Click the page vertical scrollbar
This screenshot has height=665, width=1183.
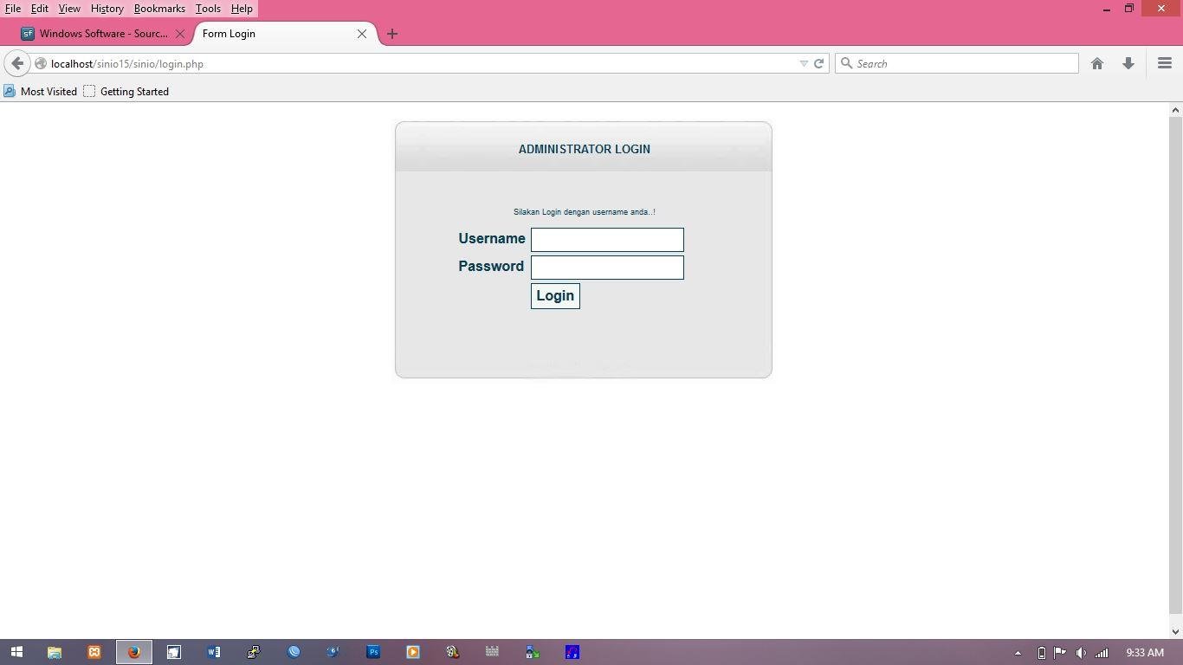(x=1175, y=364)
